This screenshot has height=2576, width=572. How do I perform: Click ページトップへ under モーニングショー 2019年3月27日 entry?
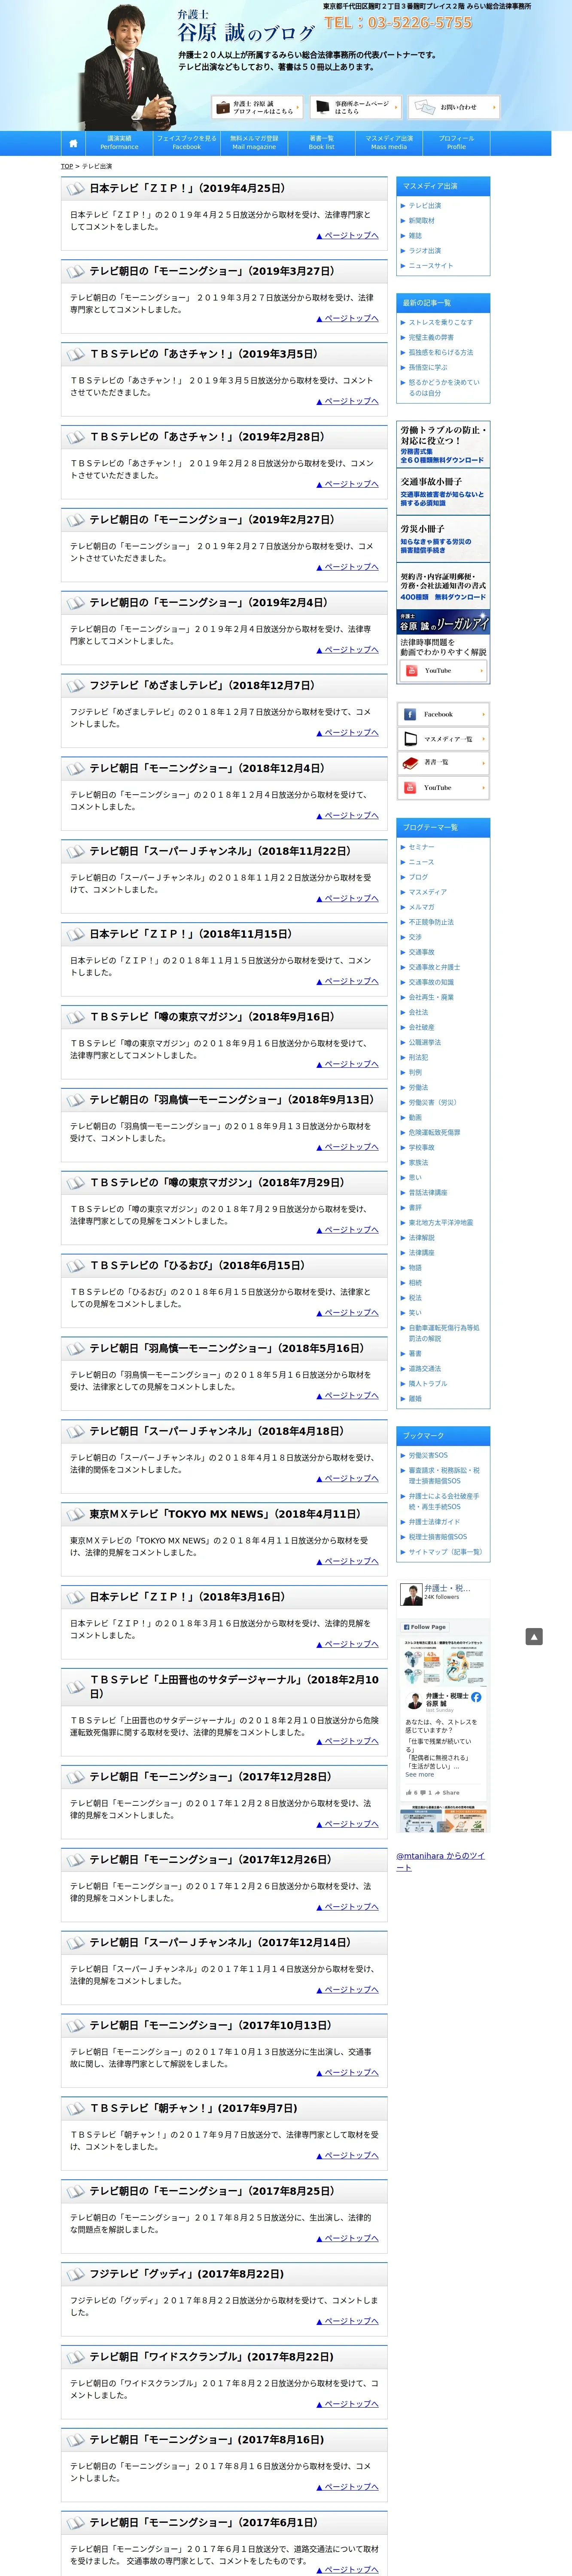click(x=347, y=319)
